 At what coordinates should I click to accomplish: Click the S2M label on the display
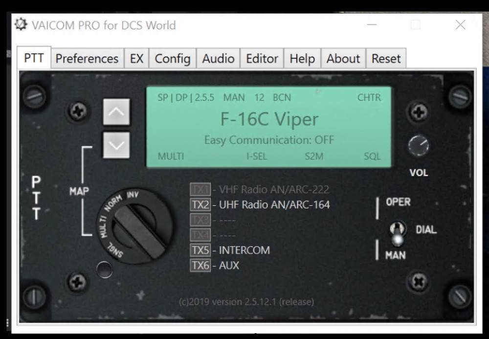(x=314, y=156)
